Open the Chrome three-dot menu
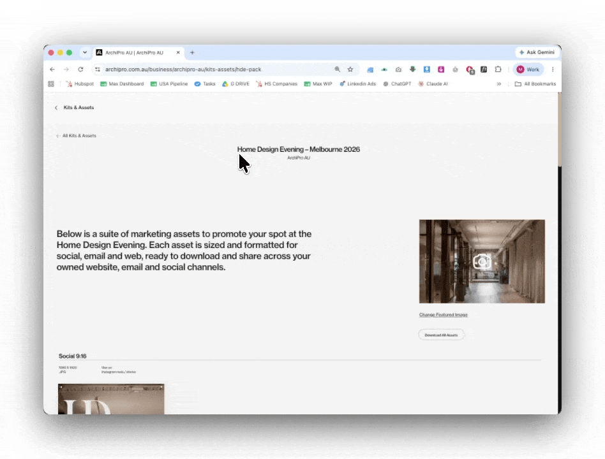The width and height of the screenshot is (605, 459). coord(553,69)
